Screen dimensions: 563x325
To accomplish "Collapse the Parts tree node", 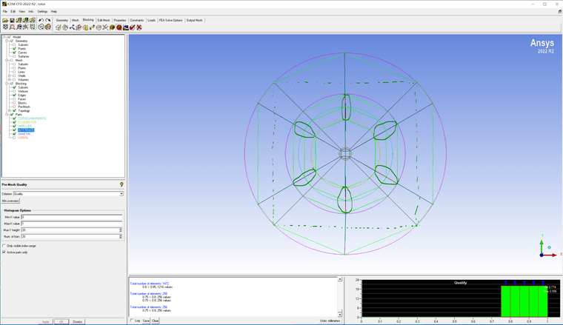I will click(7, 115).
